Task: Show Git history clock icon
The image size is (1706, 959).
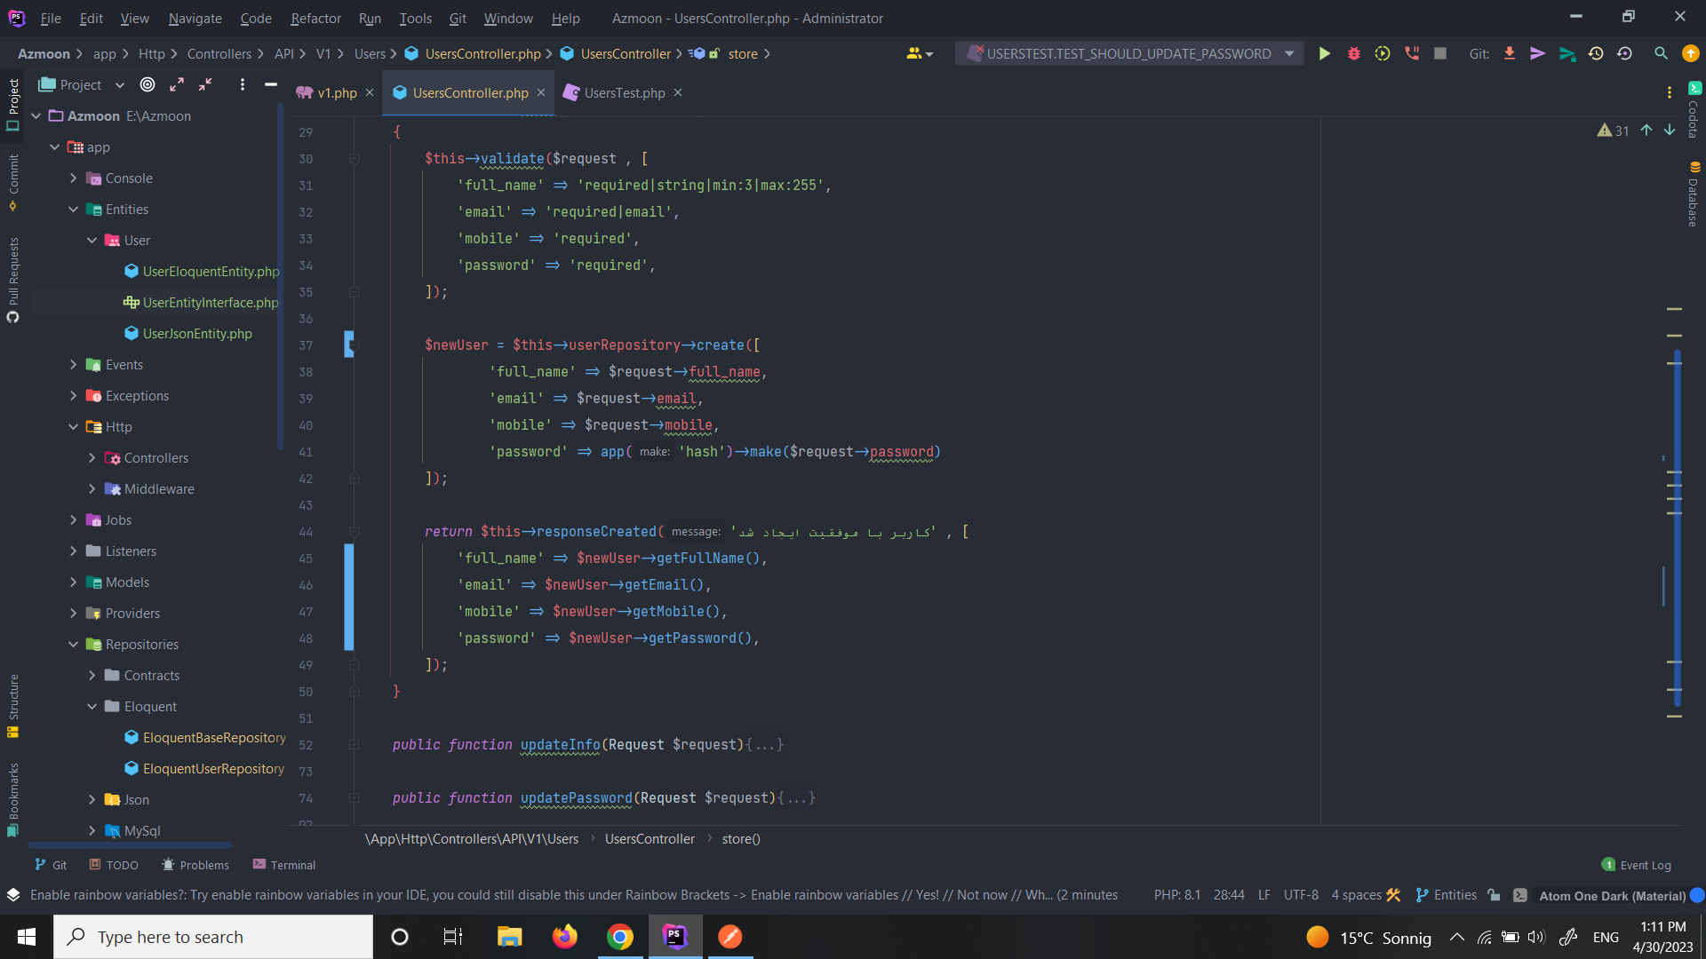Action: pos(1596,54)
